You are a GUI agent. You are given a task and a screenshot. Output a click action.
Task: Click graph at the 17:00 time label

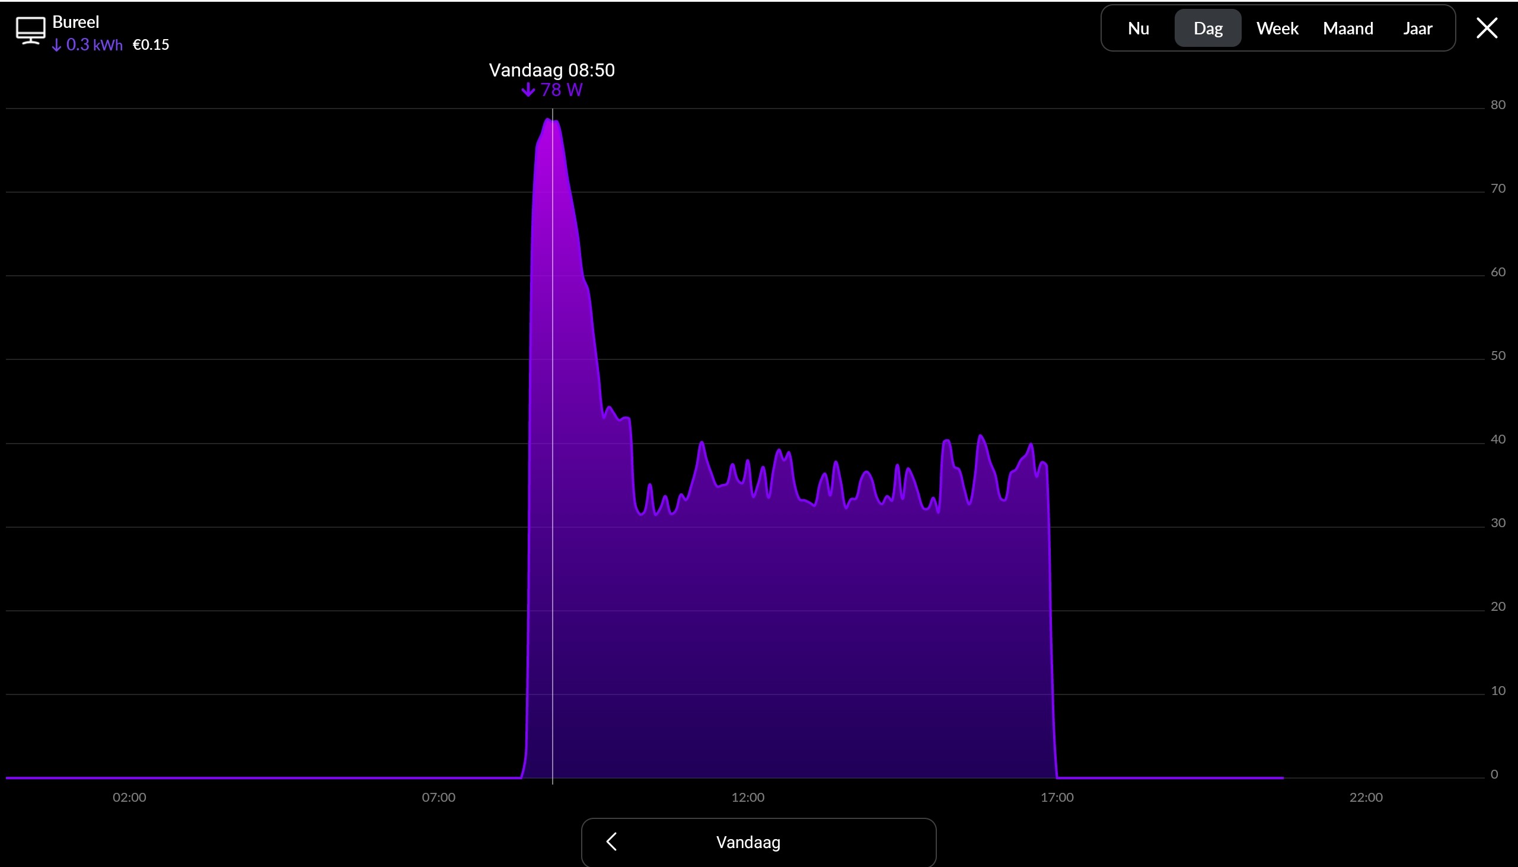pyautogui.click(x=1057, y=797)
